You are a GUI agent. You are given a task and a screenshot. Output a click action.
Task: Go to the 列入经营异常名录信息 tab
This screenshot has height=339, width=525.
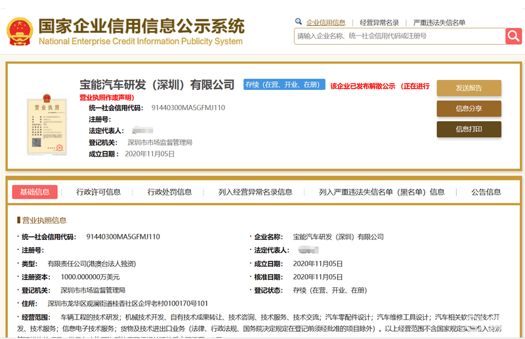(255, 192)
